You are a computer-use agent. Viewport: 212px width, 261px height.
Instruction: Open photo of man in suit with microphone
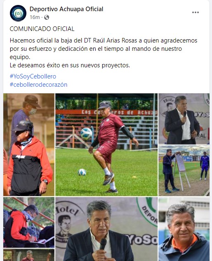pyautogui.click(x=184, y=119)
